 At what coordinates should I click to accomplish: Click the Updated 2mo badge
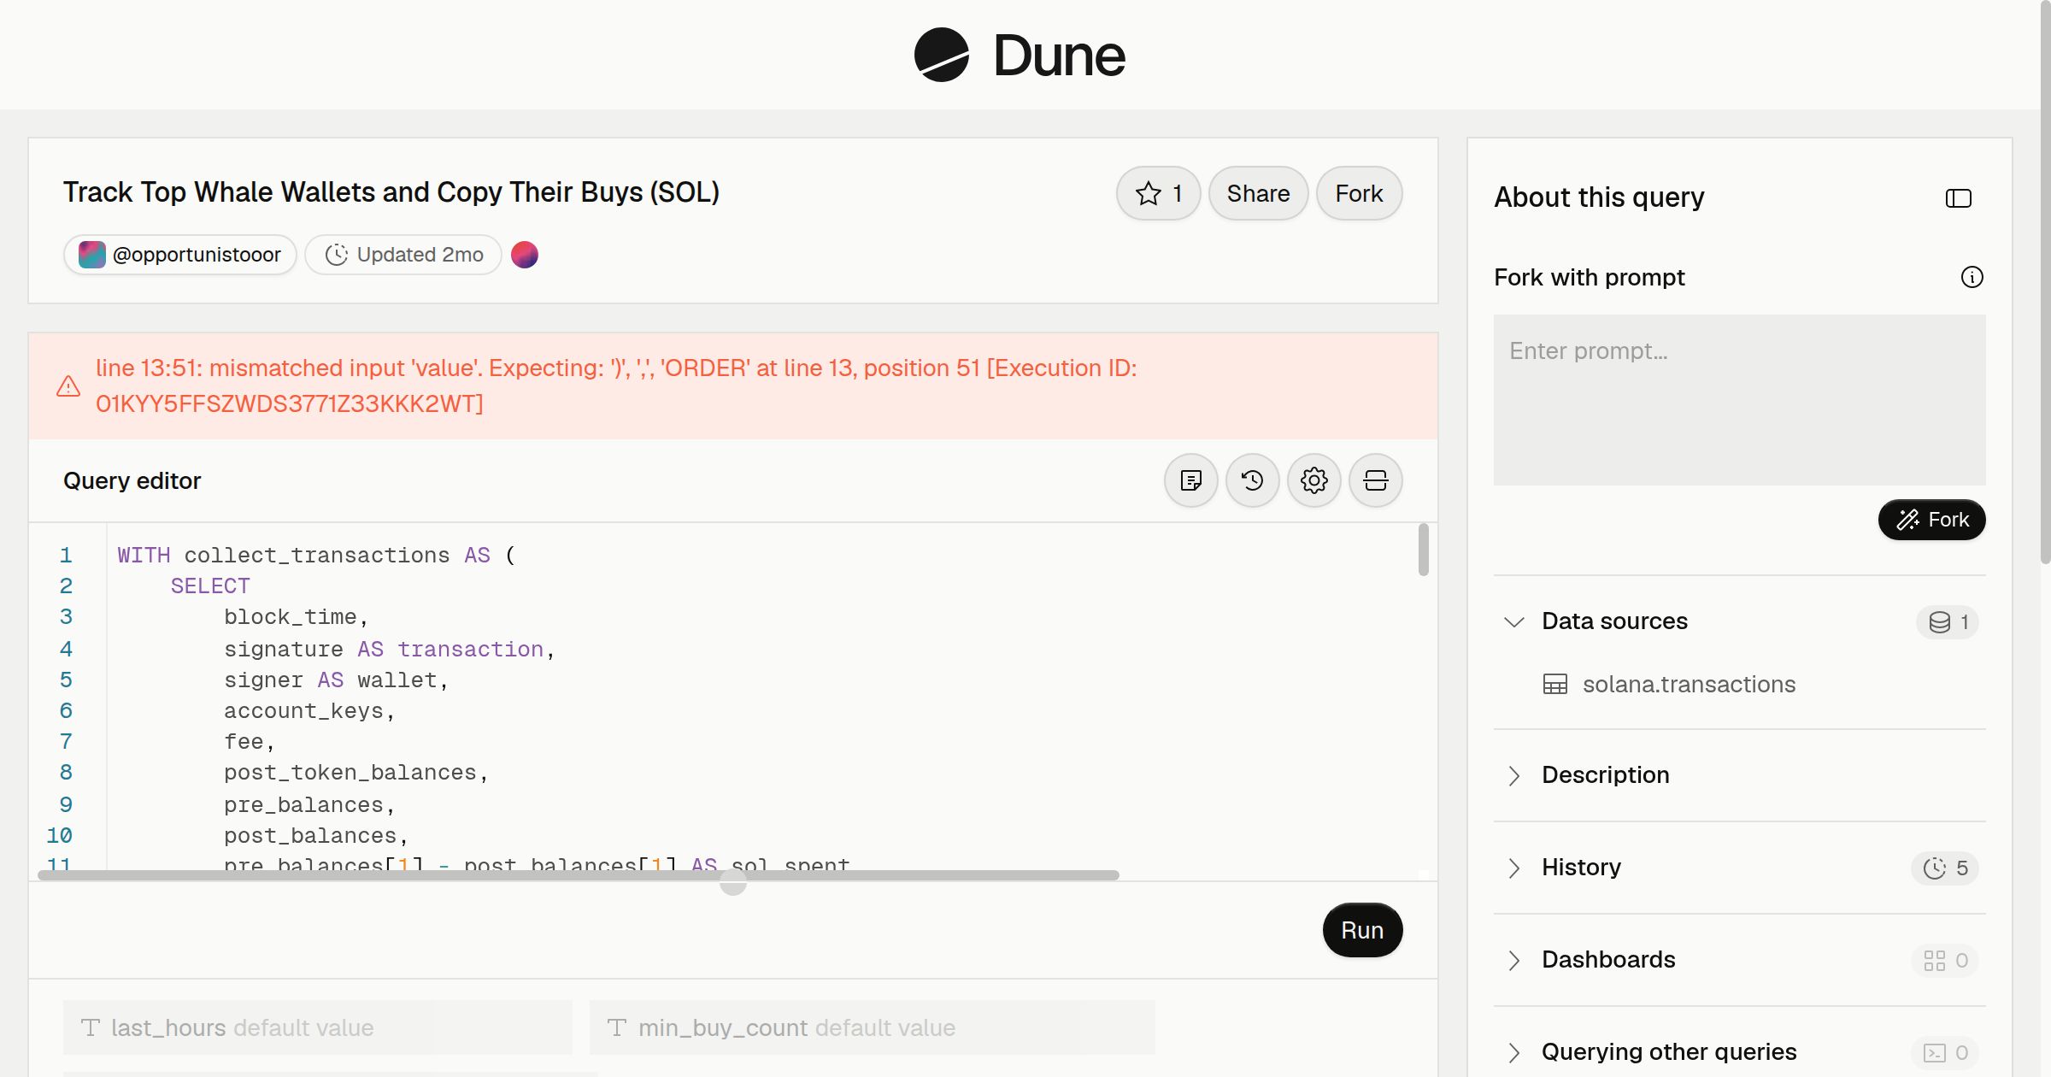pos(403,255)
